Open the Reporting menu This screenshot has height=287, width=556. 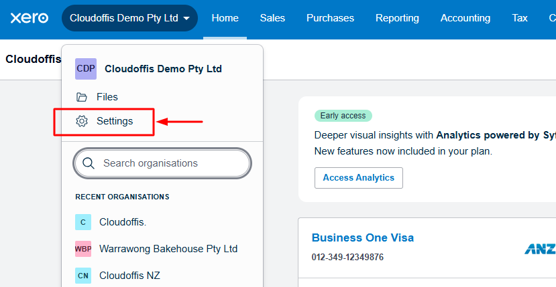397,18
